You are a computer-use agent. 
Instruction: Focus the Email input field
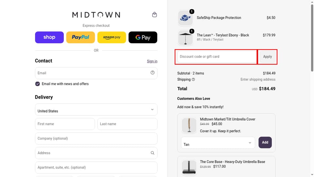pos(96,73)
